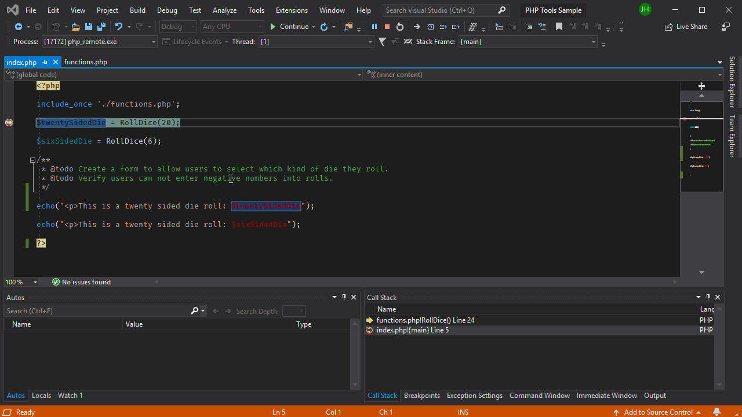Open the File menu
742x417 pixels.
[31, 10]
